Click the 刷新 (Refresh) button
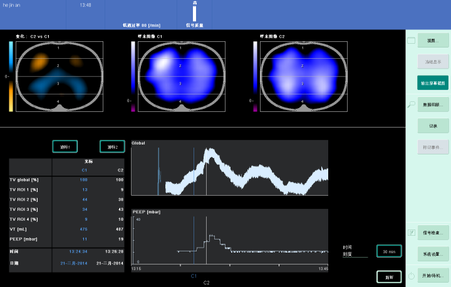 point(389,277)
